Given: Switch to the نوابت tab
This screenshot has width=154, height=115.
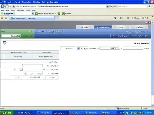Looking at the screenshot, I should [x=121, y=27].
